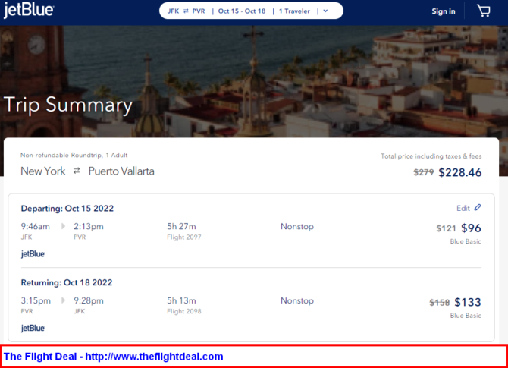508x368 pixels.
Task: Click Returning: Oct 18 2022 heading
Action: coord(67,282)
